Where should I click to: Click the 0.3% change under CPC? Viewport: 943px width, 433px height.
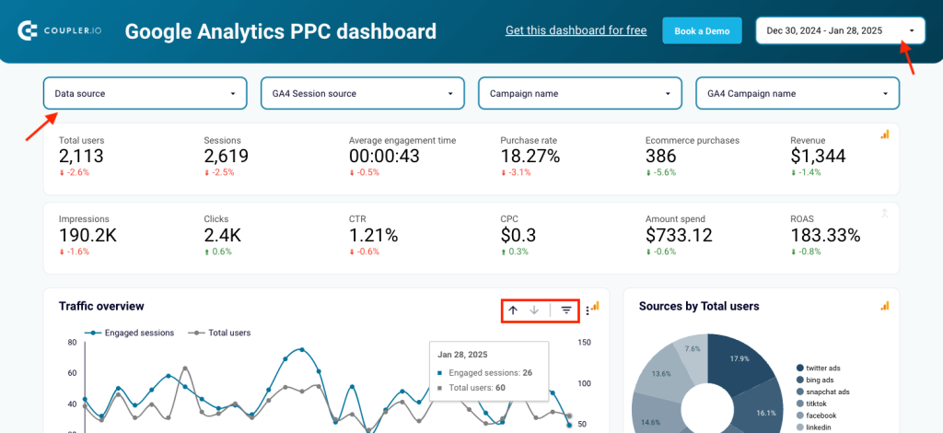[514, 252]
